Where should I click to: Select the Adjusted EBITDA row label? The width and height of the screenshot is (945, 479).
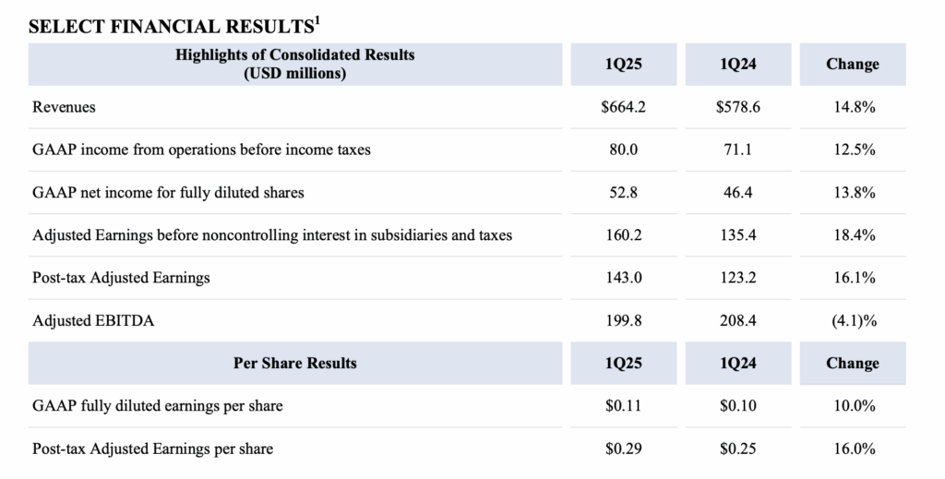tap(93, 320)
